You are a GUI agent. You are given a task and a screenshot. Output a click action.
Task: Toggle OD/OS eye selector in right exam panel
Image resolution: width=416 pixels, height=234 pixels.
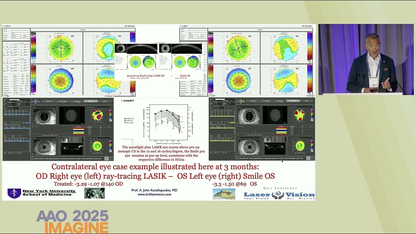click(x=241, y=101)
